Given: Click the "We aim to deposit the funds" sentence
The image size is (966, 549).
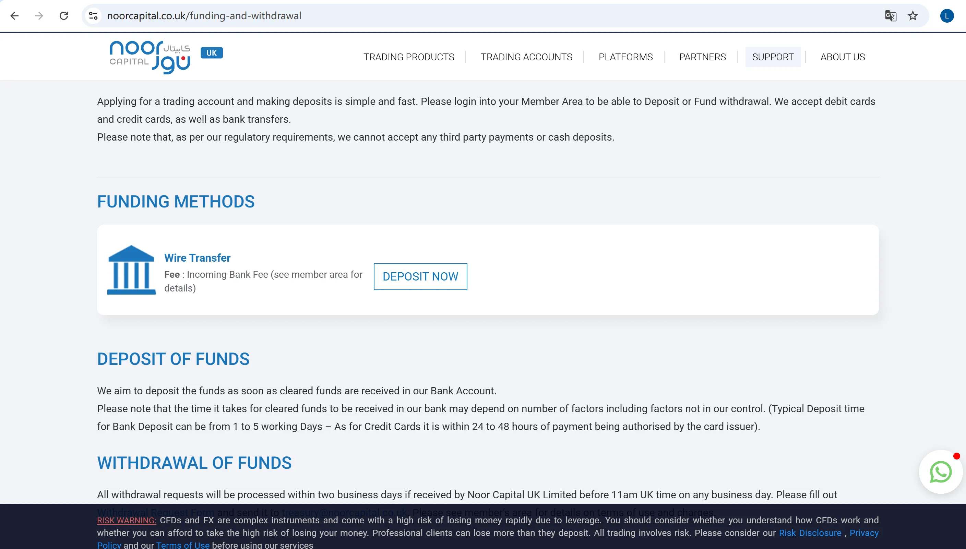Looking at the screenshot, I should [x=297, y=391].
